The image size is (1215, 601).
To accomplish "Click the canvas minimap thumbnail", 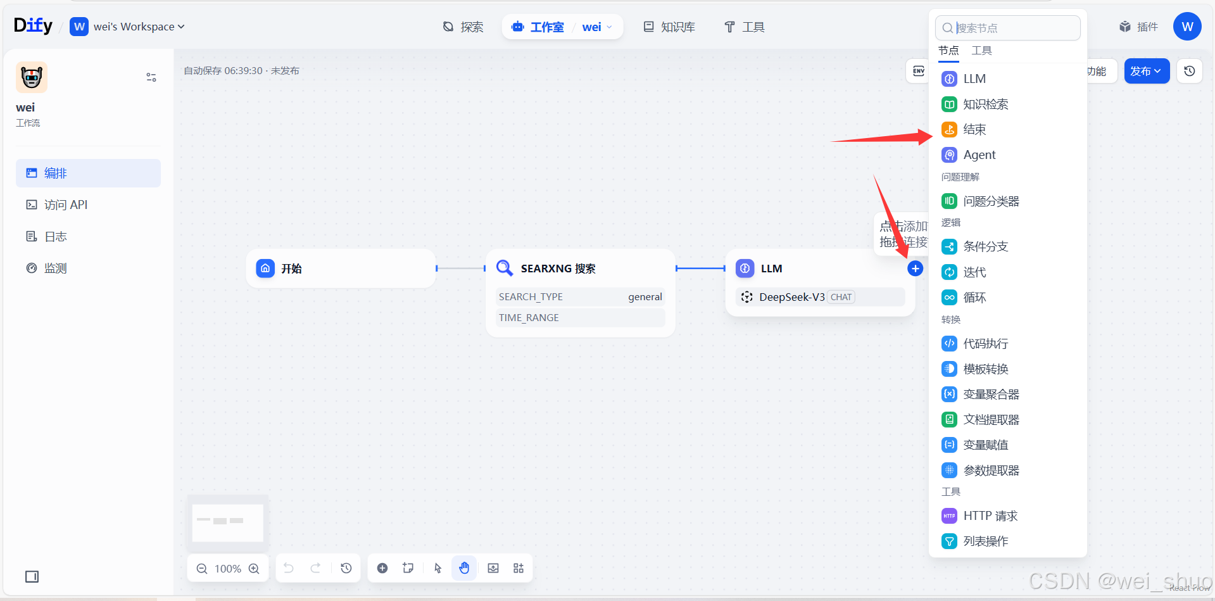I will (x=228, y=522).
